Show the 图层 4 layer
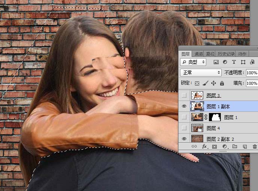Screen dimensions: 258x191 (x=184, y=128)
